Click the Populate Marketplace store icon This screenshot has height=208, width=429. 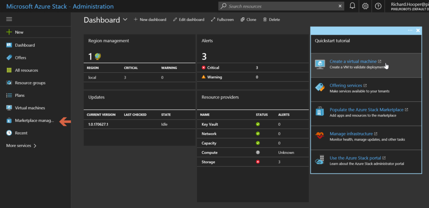tap(320, 111)
